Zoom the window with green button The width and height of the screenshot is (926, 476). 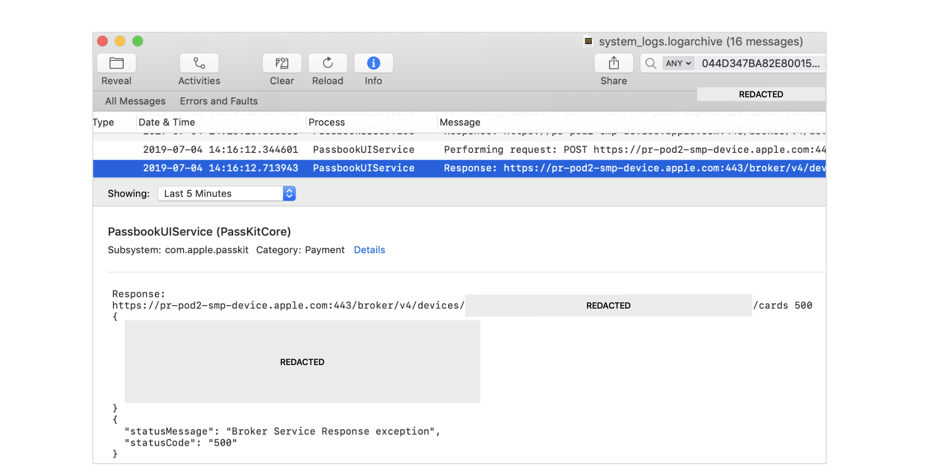138,41
